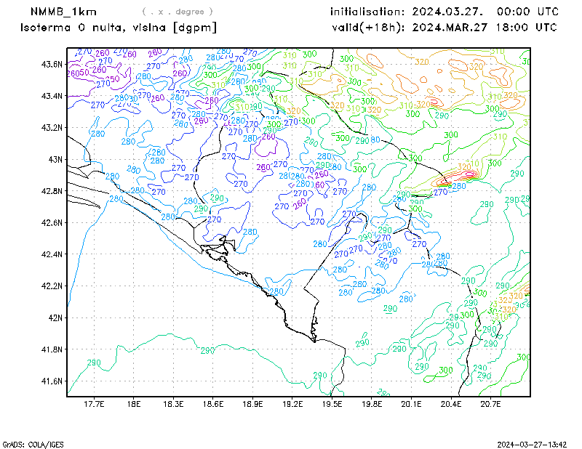Click the 42.2N latitude axis label

[52, 286]
